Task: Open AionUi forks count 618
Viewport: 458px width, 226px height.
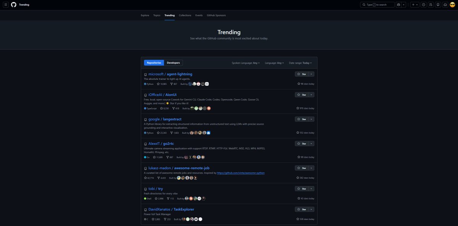Action: click(176, 108)
